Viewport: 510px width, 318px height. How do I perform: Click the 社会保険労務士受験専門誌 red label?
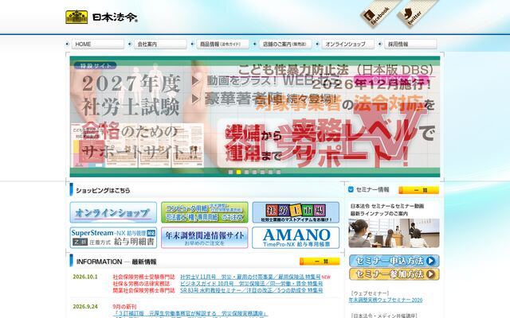143,277
